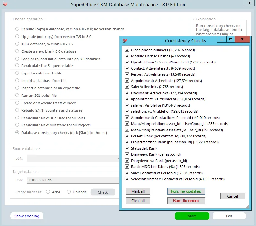
Task: Uncheck Clean phone numbers check
Action: tap(127, 50)
